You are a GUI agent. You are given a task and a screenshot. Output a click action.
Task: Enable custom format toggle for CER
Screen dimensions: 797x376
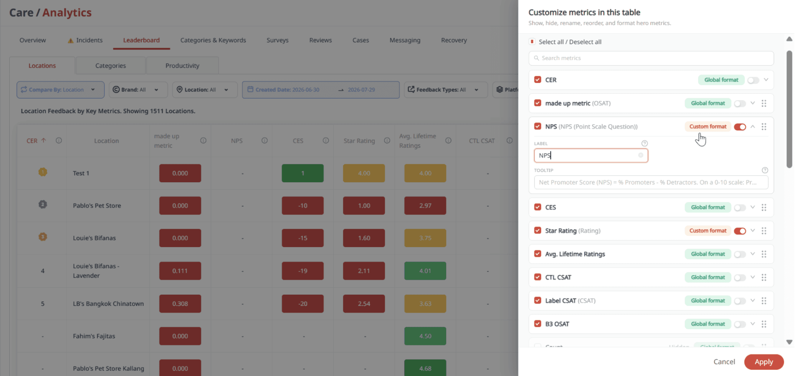click(753, 80)
